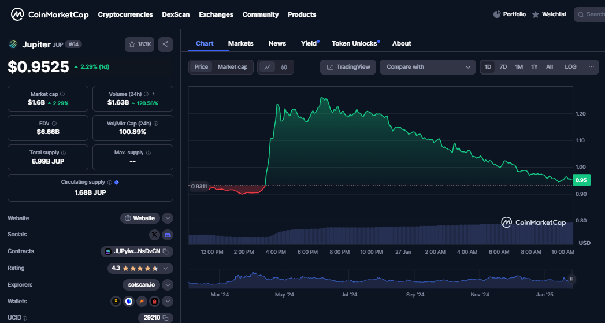Click the #64 rank badge

[73, 44]
